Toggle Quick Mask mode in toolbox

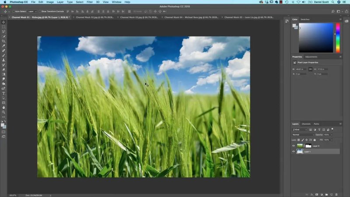(x=3, y=132)
